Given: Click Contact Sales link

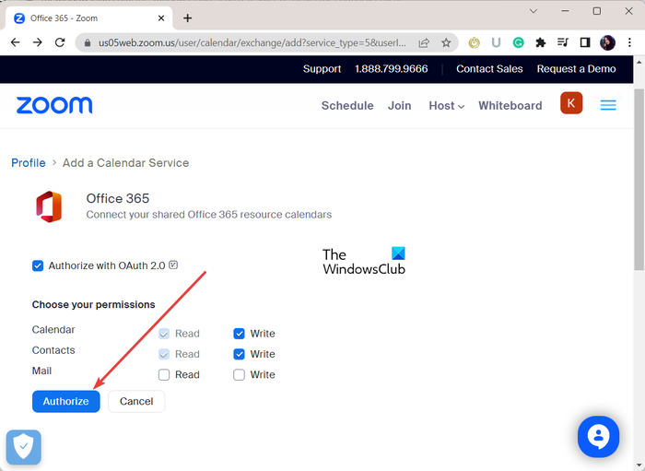Looking at the screenshot, I should pyautogui.click(x=489, y=69).
